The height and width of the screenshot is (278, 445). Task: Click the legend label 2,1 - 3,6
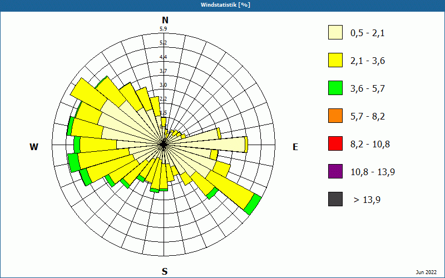368,61
